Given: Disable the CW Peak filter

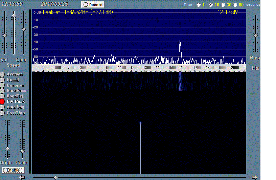Looking at the screenshot, I should click(x=2, y=102).
